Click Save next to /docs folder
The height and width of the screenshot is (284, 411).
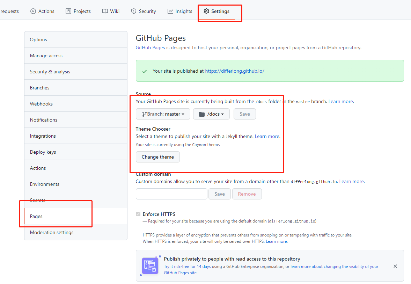[244, 114]
